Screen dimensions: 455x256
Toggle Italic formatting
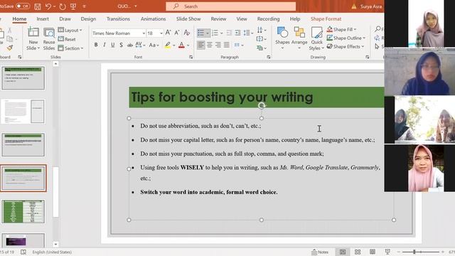(105, 45)
